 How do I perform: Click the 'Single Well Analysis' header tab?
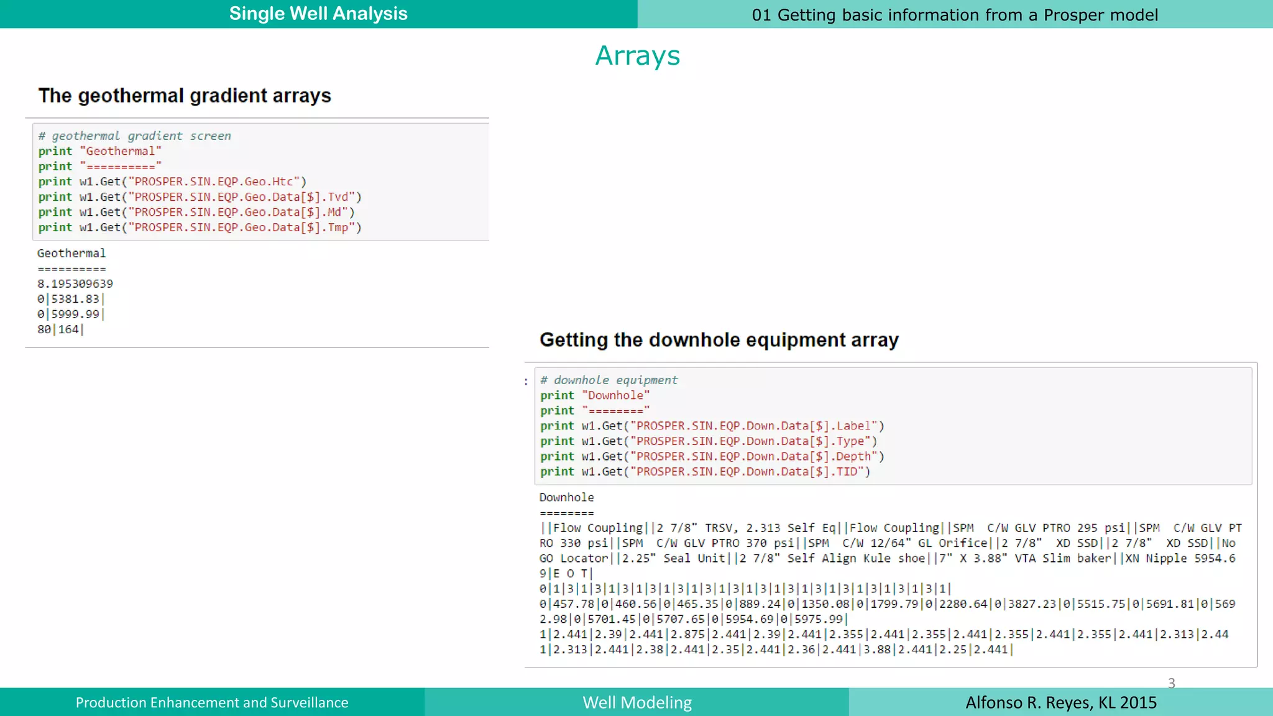click(318, 14)
